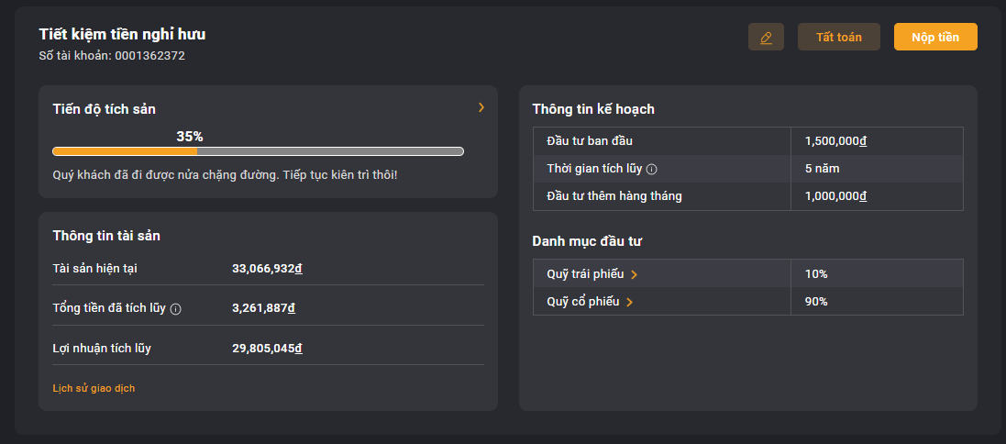The image size is (1006, 444).
Task: Click the 35% savings progress bar
Action: [258, 151]
